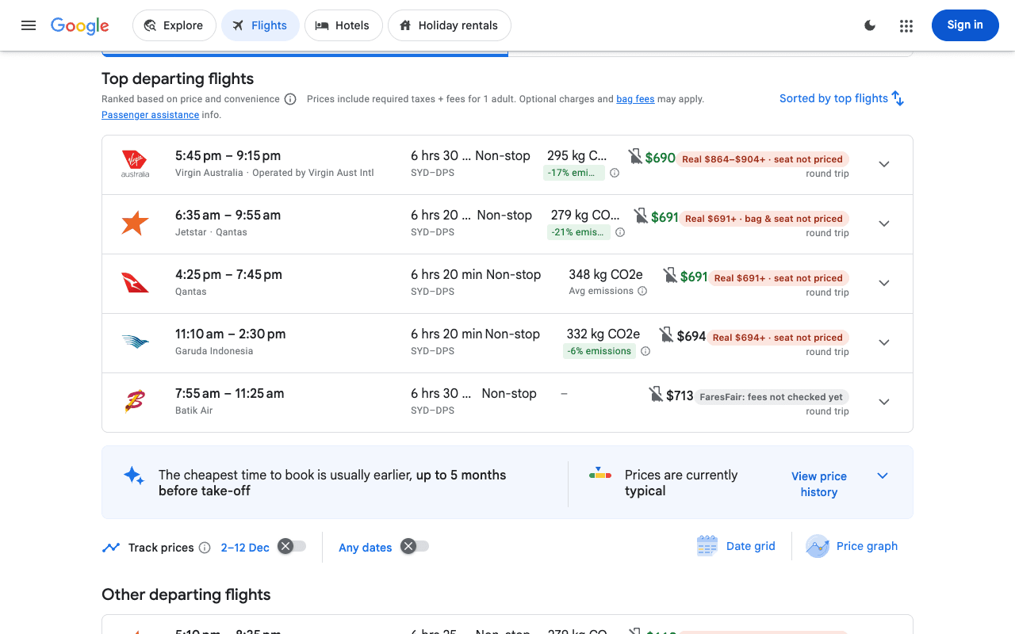
Task: Click Avg emissions info icon for Qantas
Action: (642, 291)
